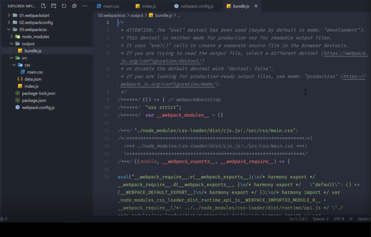Collapse the src folder chevron
Viewport: 371px width, 237px height.
point(11,58)
